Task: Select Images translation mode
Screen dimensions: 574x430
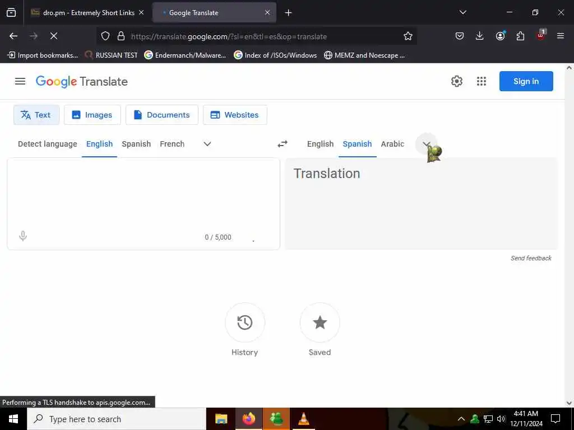Action: pyautogui.click(x=92, y=115)
